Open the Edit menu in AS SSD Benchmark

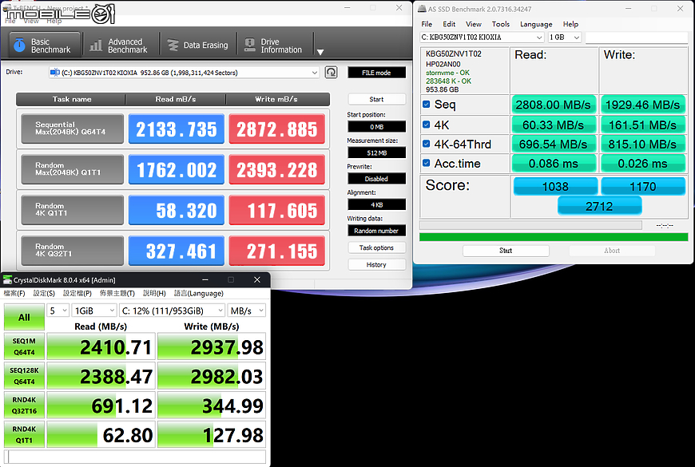coord(449,24)
